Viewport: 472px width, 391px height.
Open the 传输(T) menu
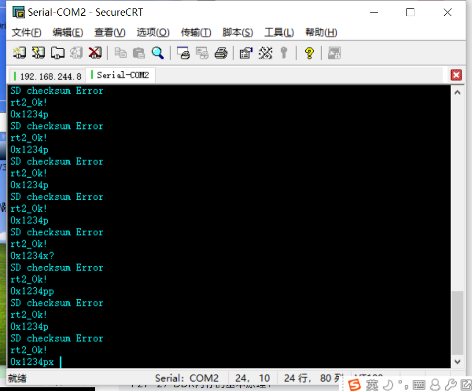196,32
